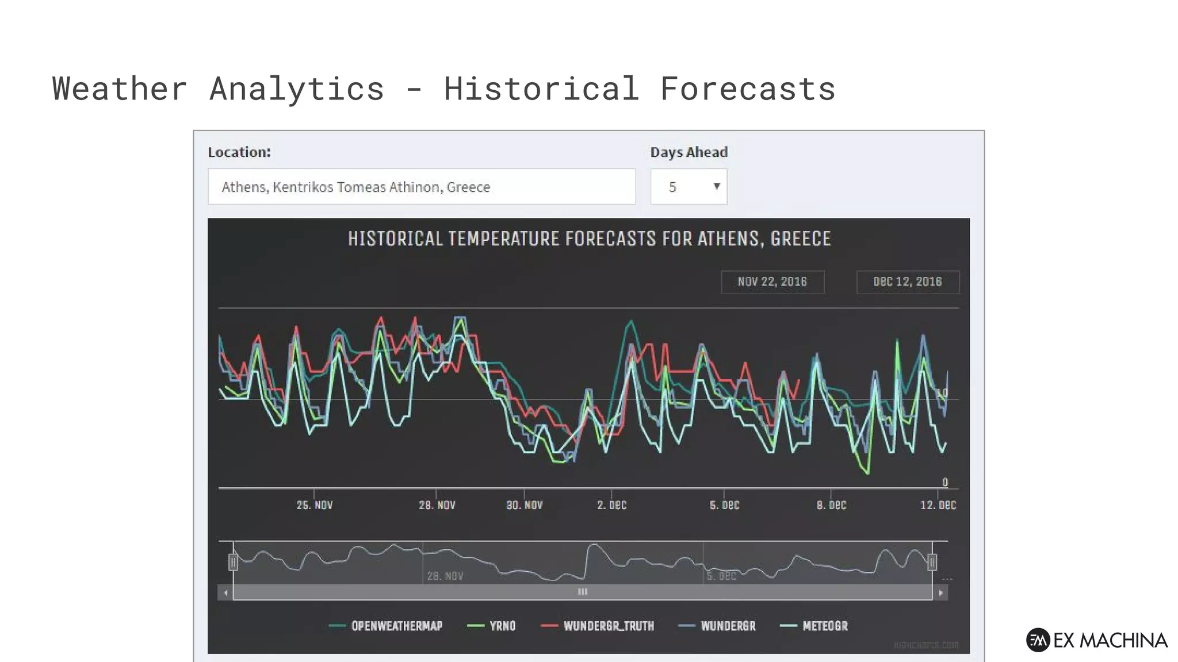This screenshot has width=1178, height=662.
Task: Click the chart title Historical Temperature Forecasts
Action: pyautogui.click(x=590, y=238)
